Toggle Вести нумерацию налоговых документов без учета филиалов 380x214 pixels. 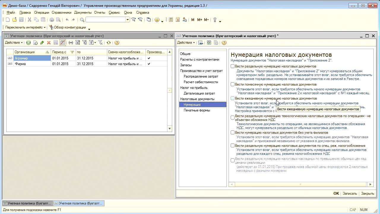tap(233, 133)
